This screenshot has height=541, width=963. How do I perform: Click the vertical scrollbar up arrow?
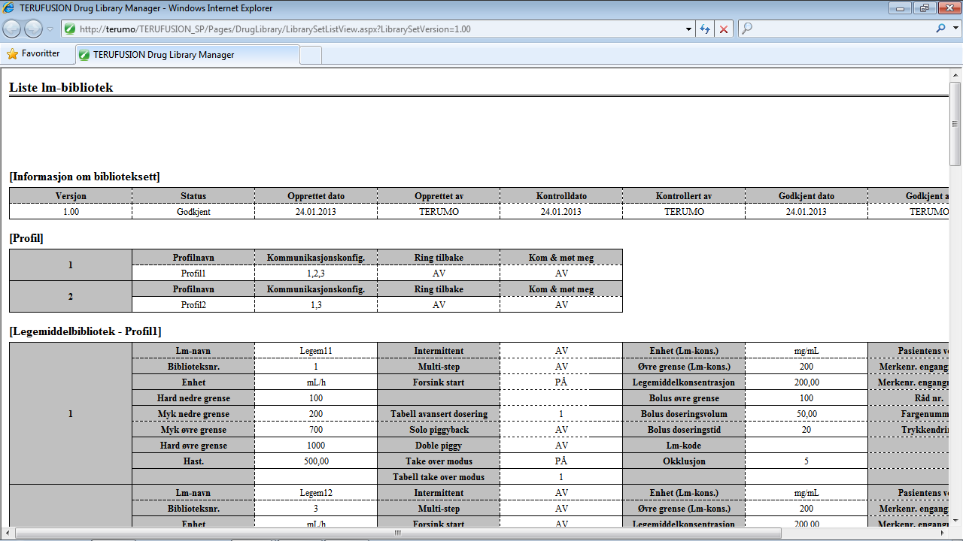coord(955,76)
